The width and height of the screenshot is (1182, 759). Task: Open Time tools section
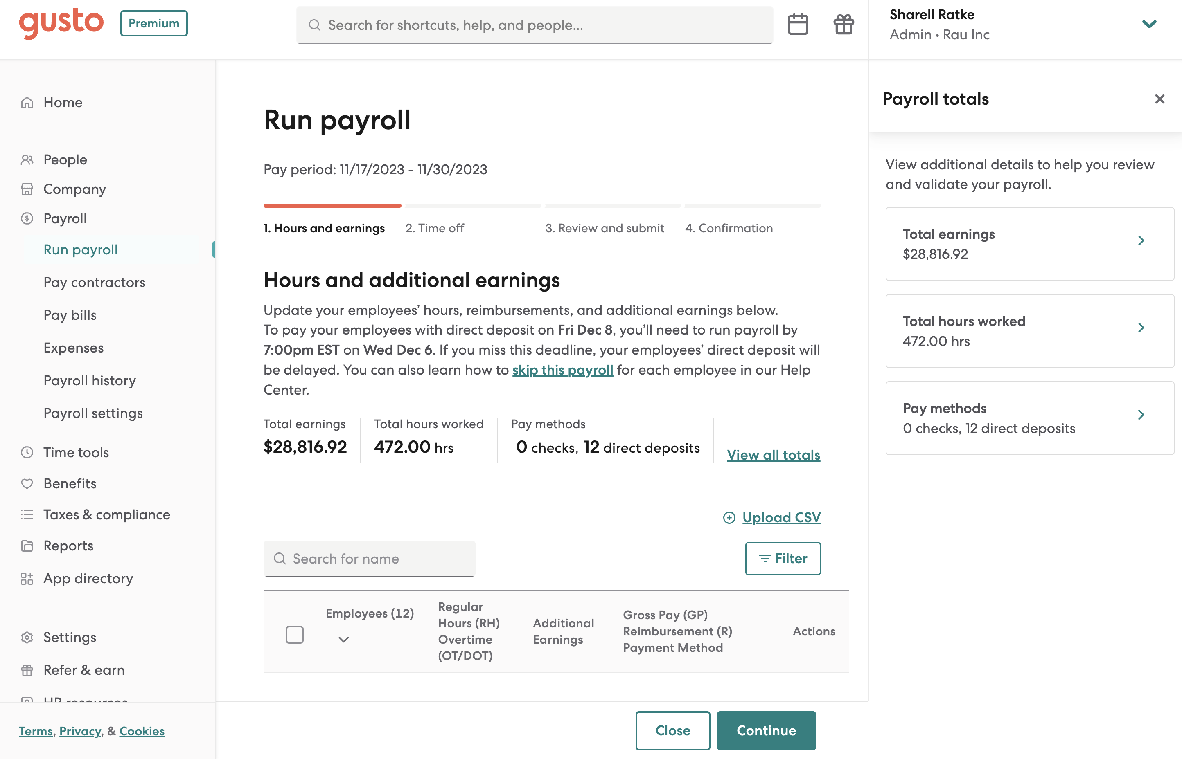pos(76,452)
